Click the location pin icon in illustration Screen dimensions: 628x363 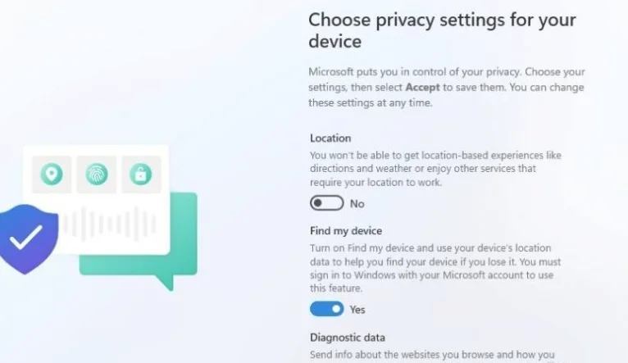coord(52,174)
